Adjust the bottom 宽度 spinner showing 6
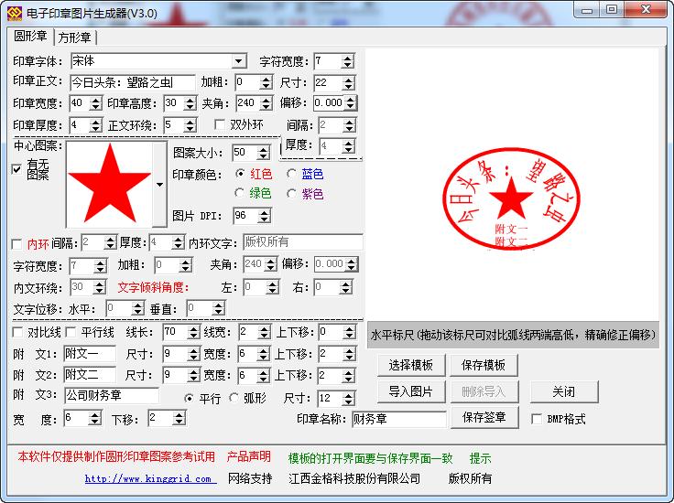The image size is (674, 503). [x=94, y=418]
